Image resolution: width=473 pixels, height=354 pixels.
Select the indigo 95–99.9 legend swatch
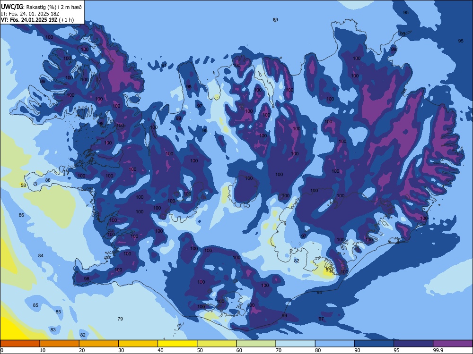[413, 344]
